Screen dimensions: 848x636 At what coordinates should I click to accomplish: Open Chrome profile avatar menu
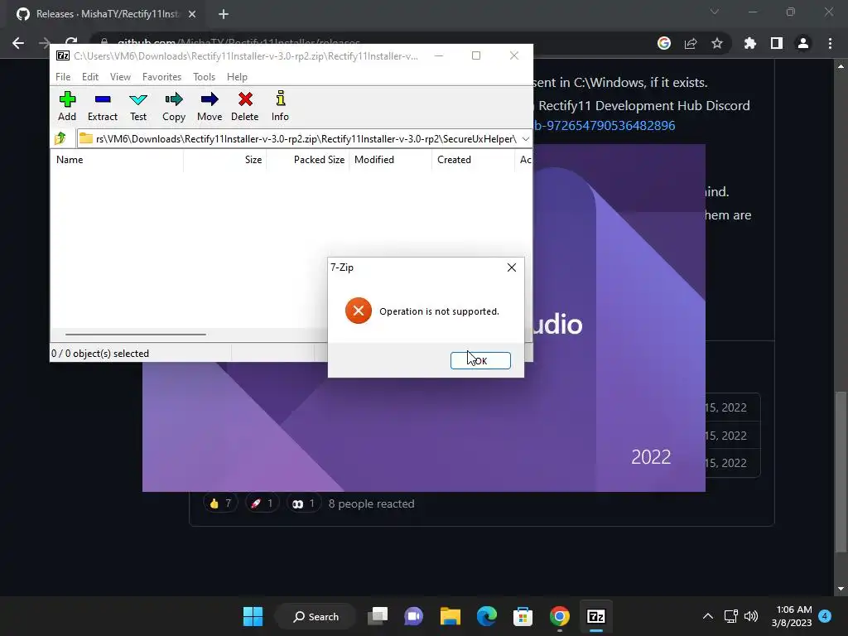click(x=803, y=43)
